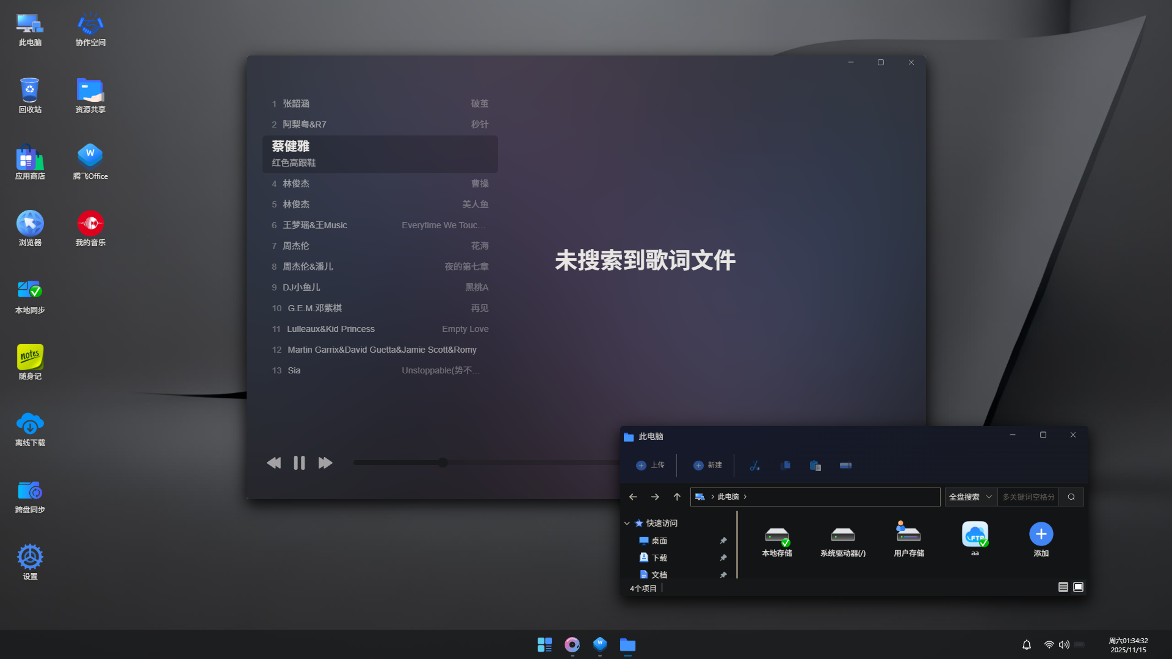Unpin 桌面 from quick access
Image resolution: width=1172 pixels, height=659 pixels.
(723, 541)
